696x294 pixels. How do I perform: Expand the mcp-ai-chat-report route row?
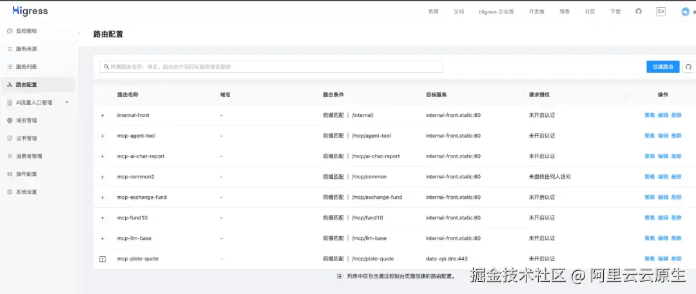(102, 156)
